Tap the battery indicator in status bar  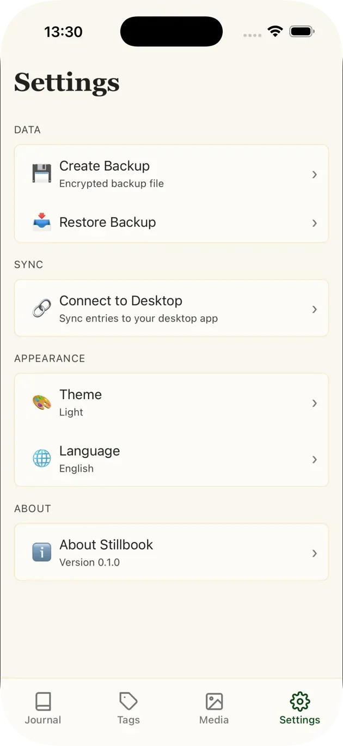[301, 32]
